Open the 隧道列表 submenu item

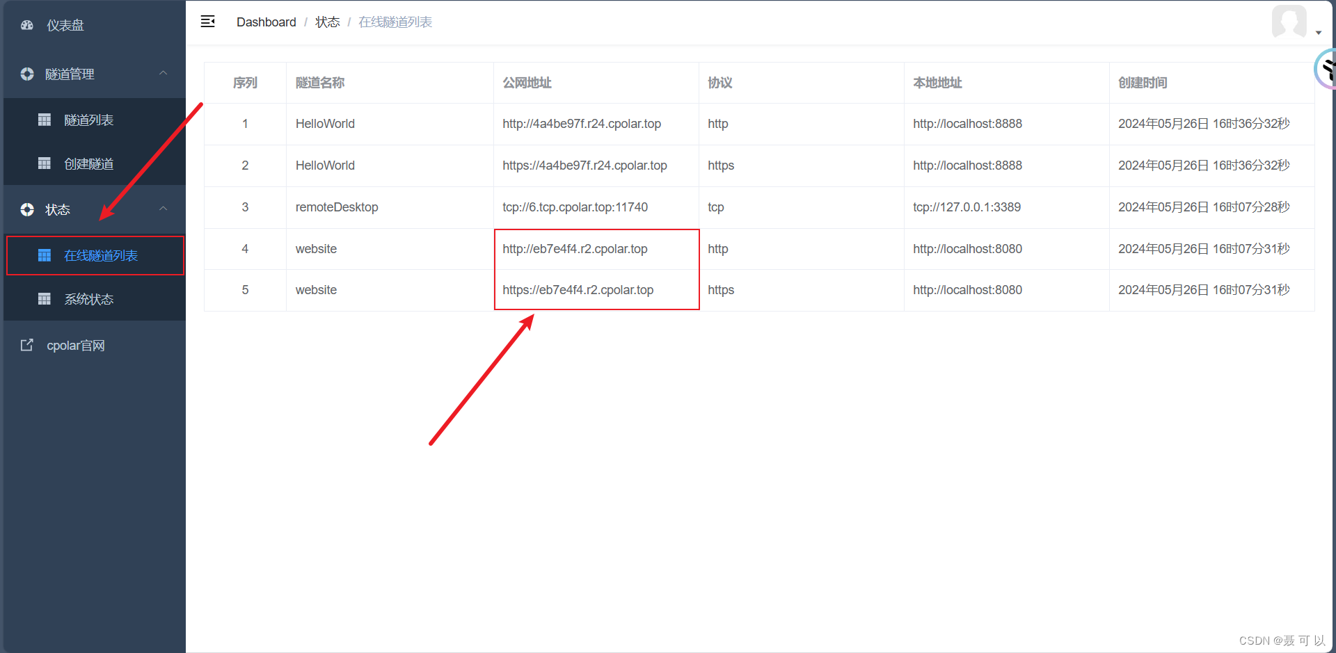click(95, 120)
